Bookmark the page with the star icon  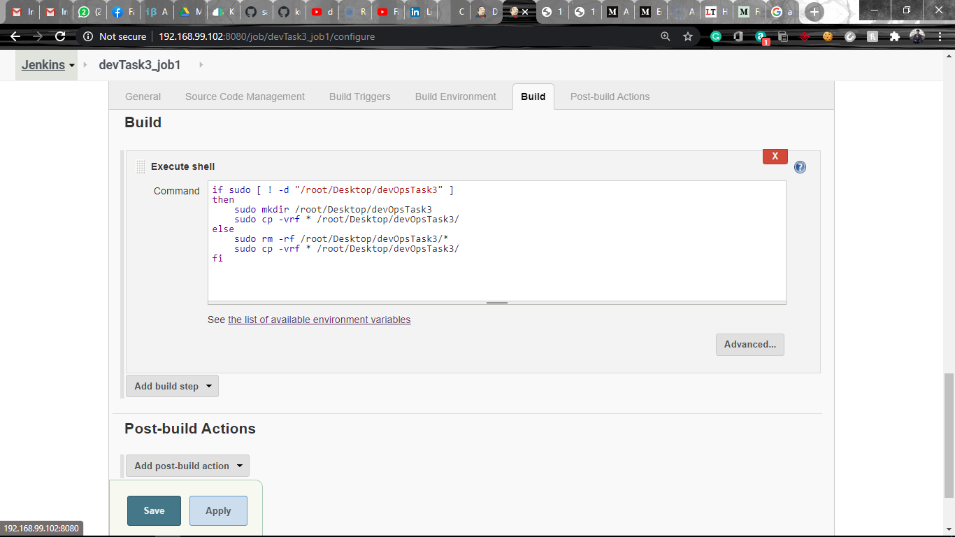pos(688,36)
